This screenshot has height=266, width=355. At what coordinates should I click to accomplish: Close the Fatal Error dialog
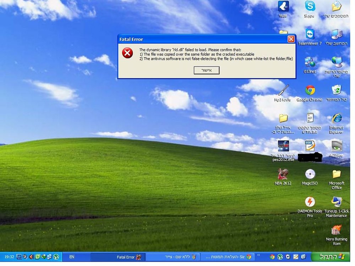point(291,39)
